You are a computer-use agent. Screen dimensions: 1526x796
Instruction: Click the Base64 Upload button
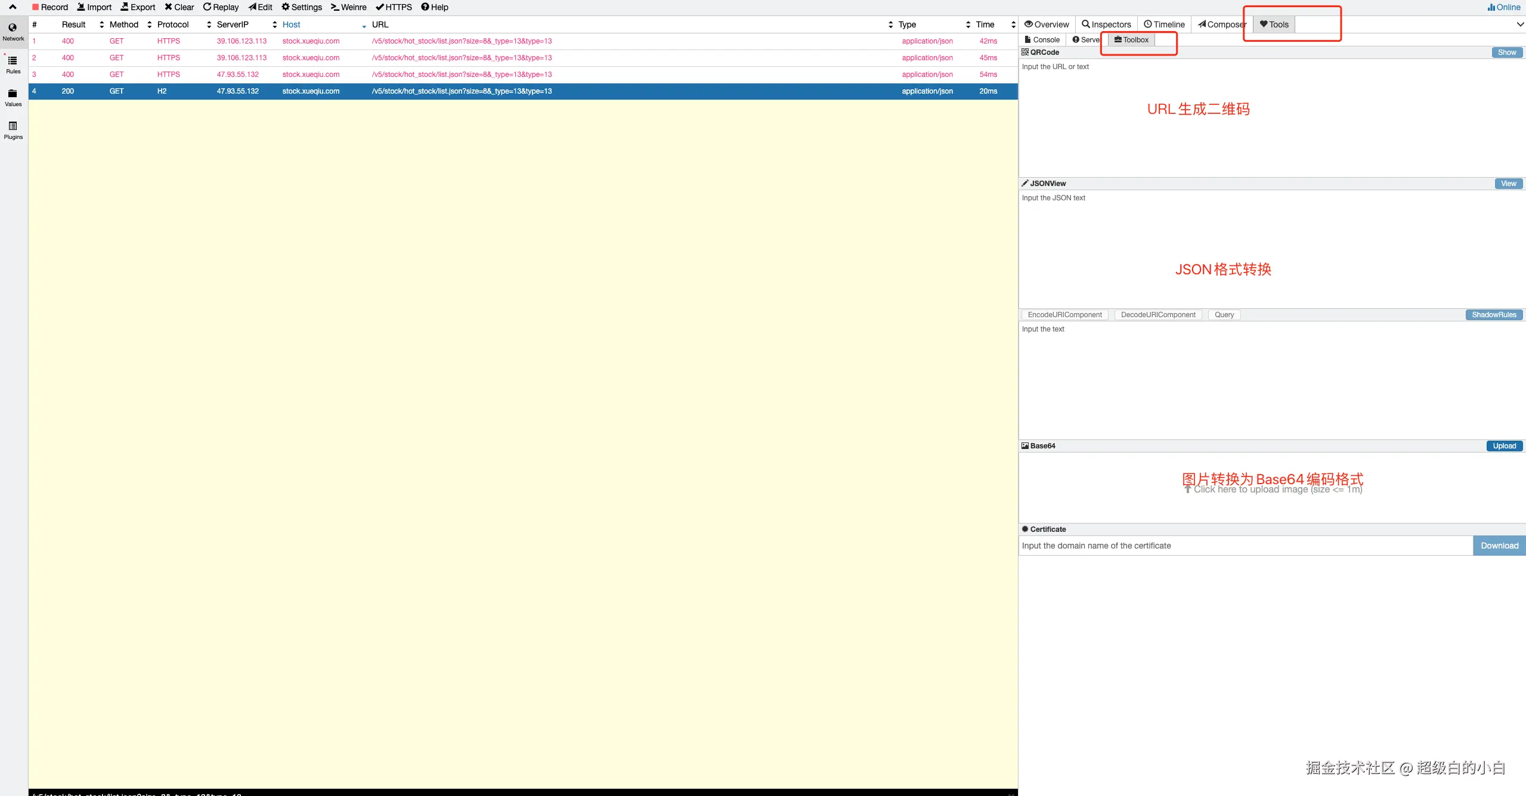[x=1504, y=446]
